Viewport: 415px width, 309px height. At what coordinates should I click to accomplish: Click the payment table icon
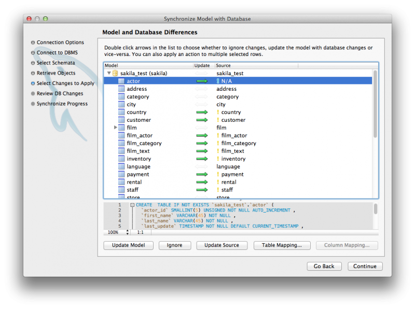point(121,174)
